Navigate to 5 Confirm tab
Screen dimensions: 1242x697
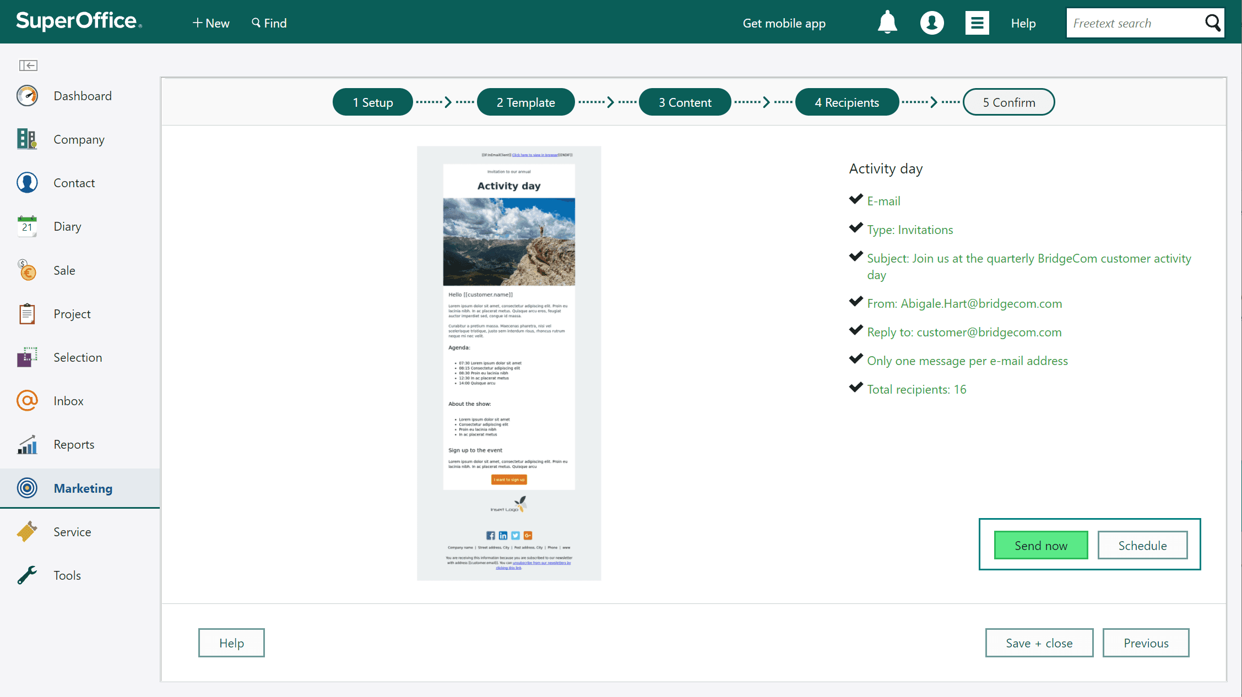coord(1009,101)
